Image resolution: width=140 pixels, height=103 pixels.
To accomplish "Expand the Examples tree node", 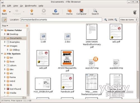I will (5, 42).
